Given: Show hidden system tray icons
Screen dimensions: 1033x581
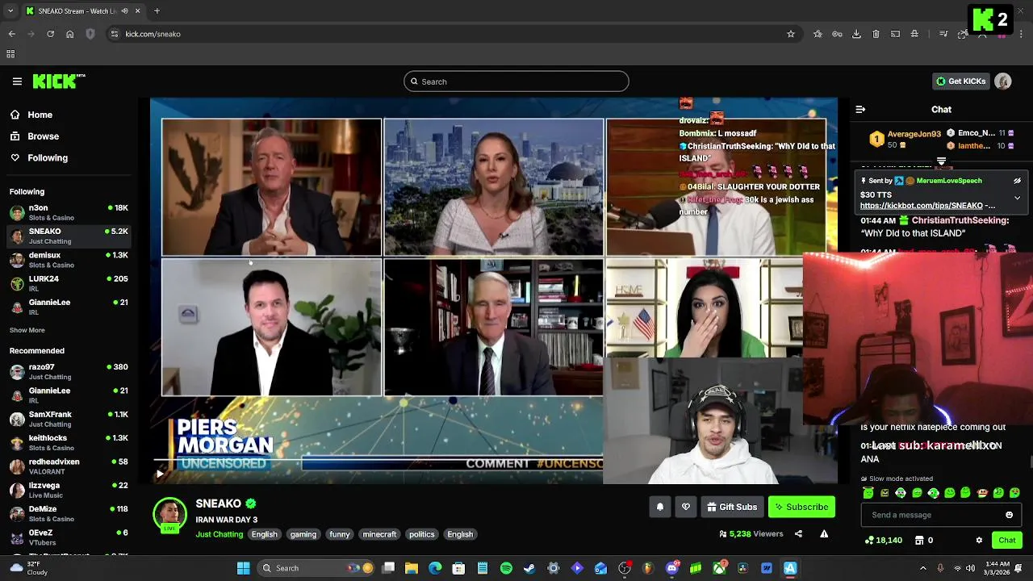Looking at the screenshot, I should coord(923,568).
